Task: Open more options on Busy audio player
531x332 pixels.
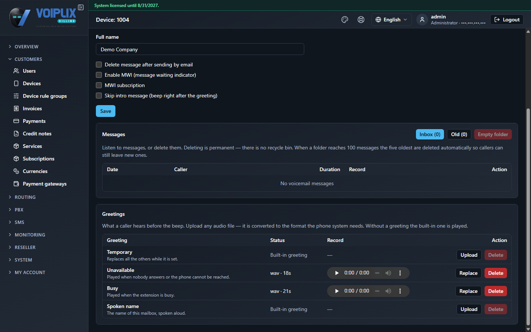Action: pos(400,291)
